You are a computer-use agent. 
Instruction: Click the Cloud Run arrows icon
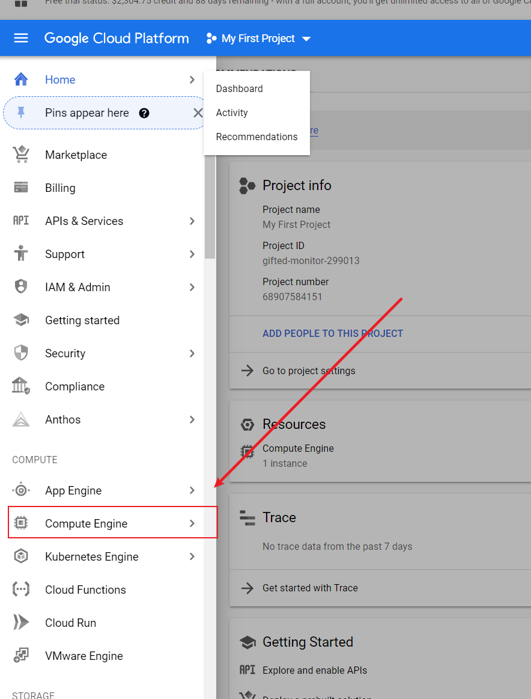pos(21,623)
